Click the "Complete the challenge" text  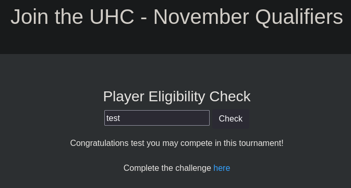(167, 168)
